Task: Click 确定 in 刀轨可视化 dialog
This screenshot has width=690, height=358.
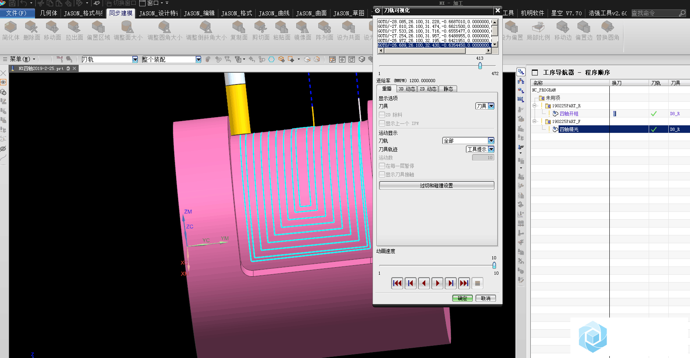Action: (x=463, y=298)
